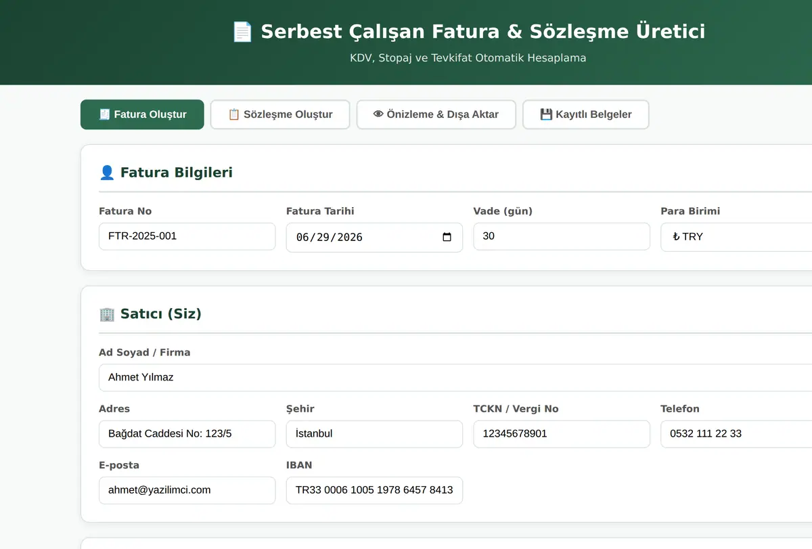Switch to the Fatura Oluştur tab
812x549 pixels.
pyautogui.click(x=142, y=114)
